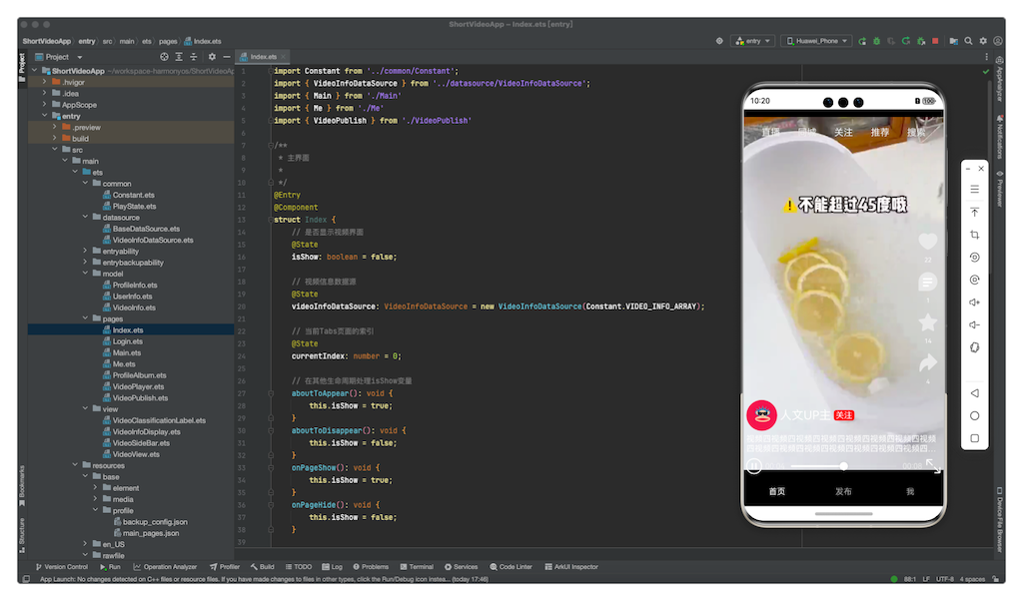The height and width of the screenshot is (601, 1023).
Task: Expand the AppScope folder
Action: tap(44, 104)
